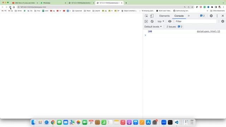Open the Default levels dropdown

153,27
